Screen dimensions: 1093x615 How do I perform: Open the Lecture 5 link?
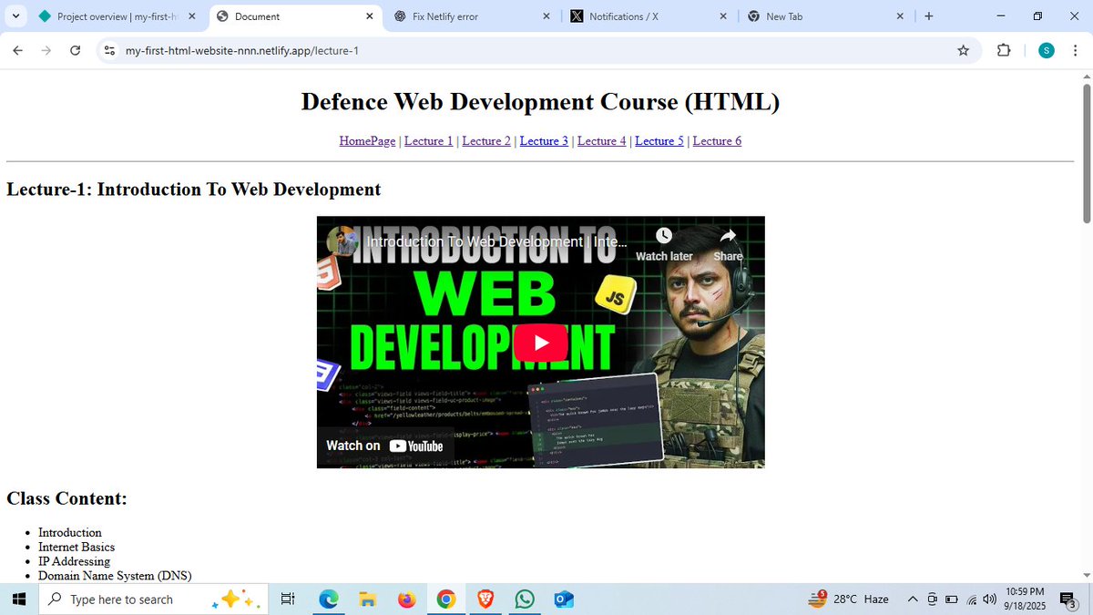(x=659, y=141)
